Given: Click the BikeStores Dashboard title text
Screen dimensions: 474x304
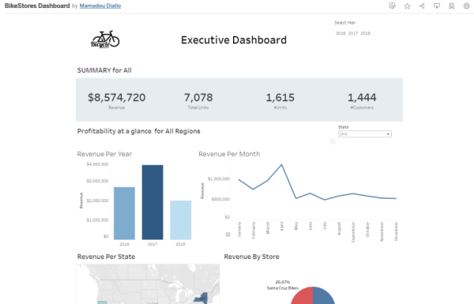Looking at the screenshot, I should 37,6.
